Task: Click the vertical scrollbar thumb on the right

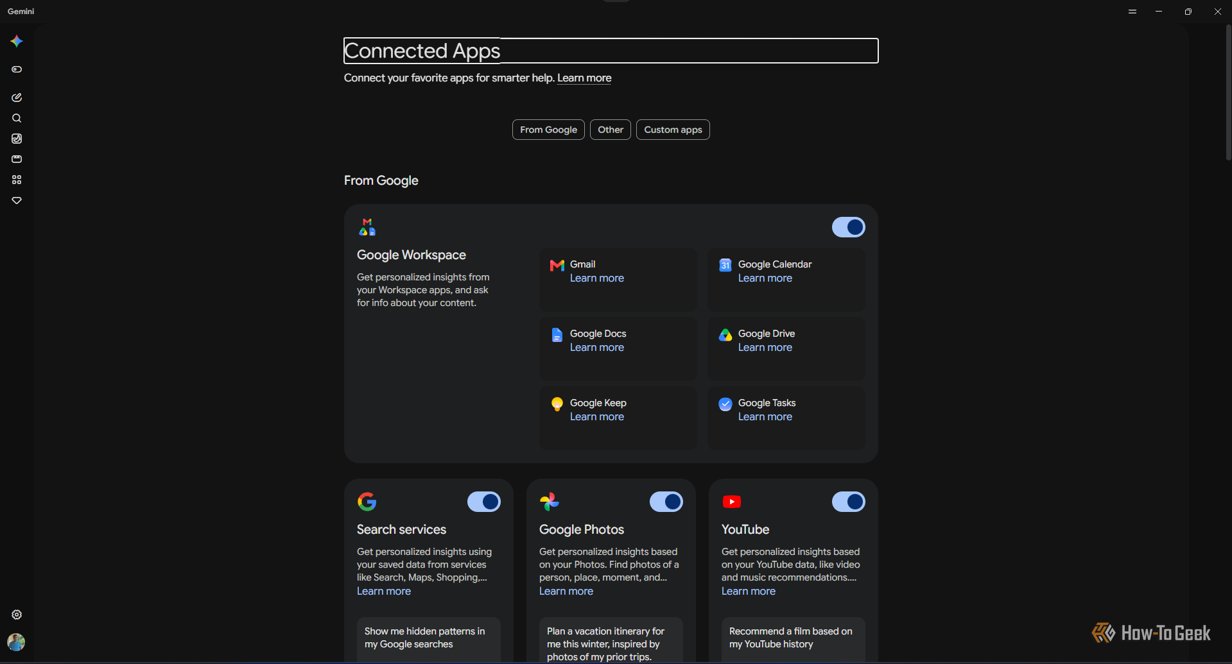Action: pos(1228,93)
